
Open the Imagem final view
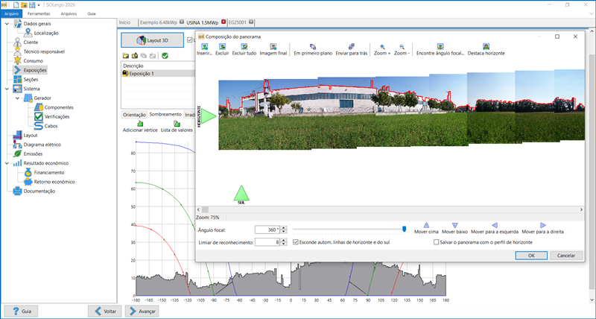[x=273, y=47]
